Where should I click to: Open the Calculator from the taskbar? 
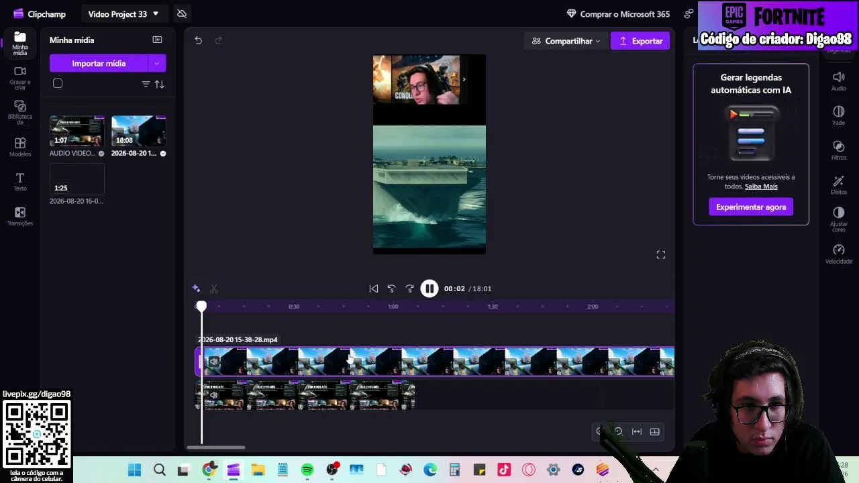[454, 470]
